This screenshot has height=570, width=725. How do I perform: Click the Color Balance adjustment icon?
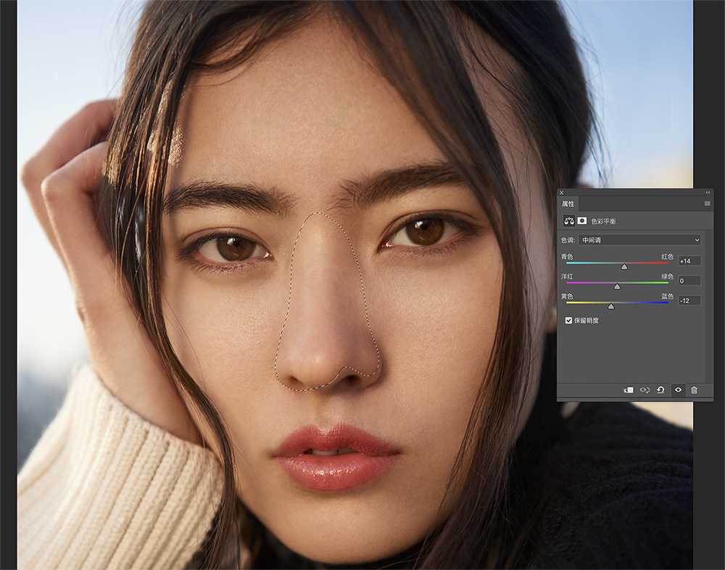[x=568, y=221]
